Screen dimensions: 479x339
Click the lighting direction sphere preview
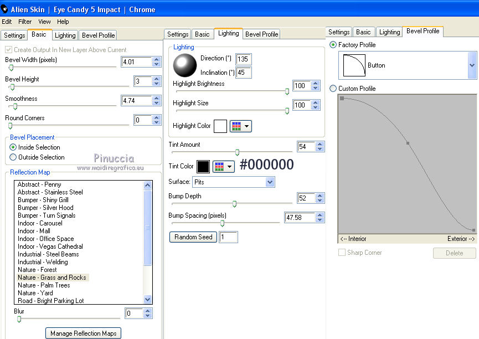185,65
